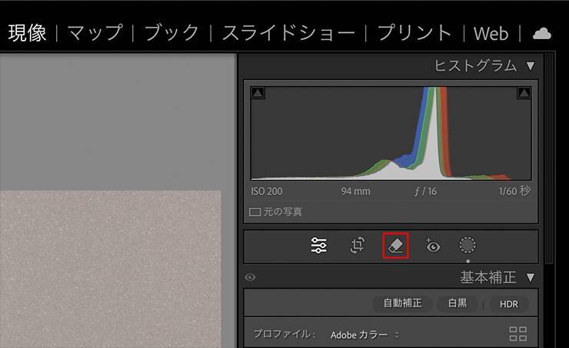
Task: Toggle the 基本補正 panel visibility eye
Action: (x=250, y=277)
